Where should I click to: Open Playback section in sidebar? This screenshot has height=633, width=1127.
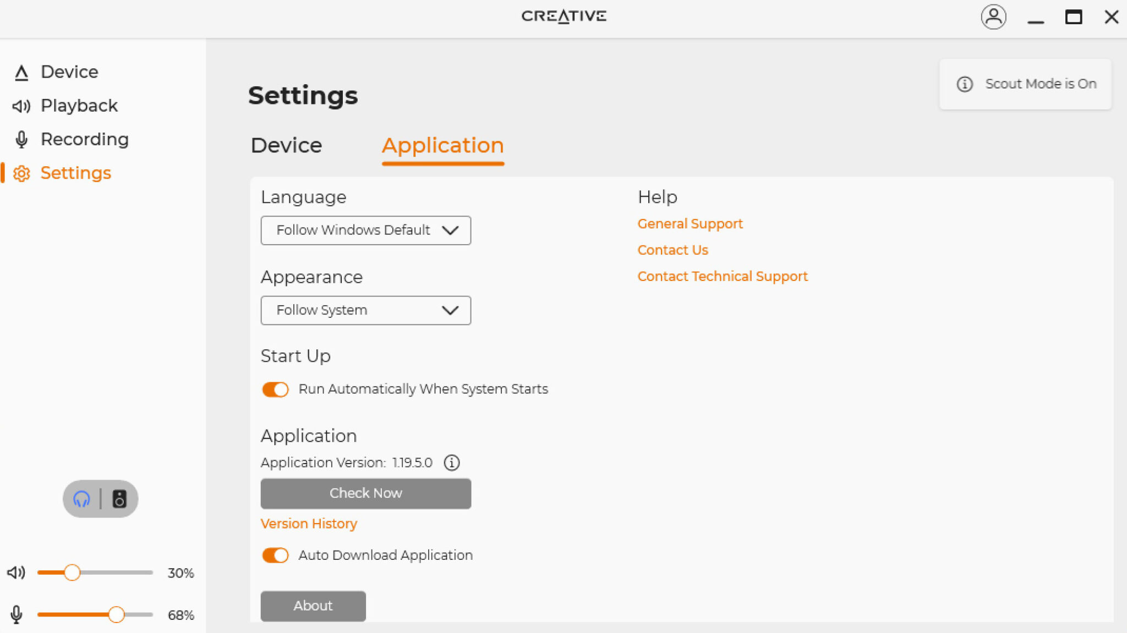pos(79,106)
